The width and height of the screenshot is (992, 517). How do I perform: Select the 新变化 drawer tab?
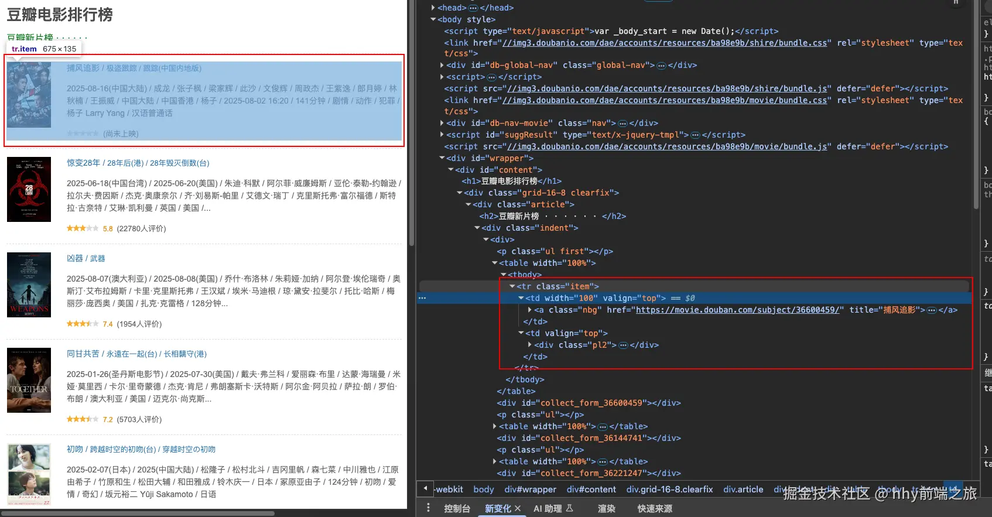pyautogui.click(x=498, y=508)
